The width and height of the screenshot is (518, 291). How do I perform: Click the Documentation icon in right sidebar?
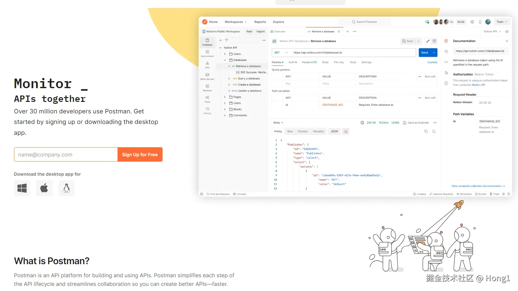pos(446,41)
